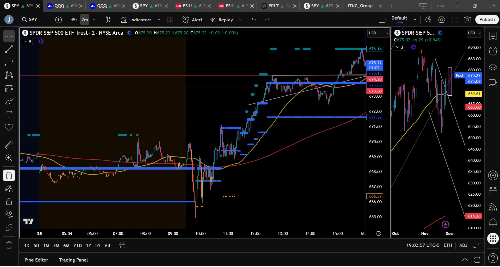Lock all drawing tools
Image resolution: width=500 pixels, height=267 pixels.
(x=9, y=201)
